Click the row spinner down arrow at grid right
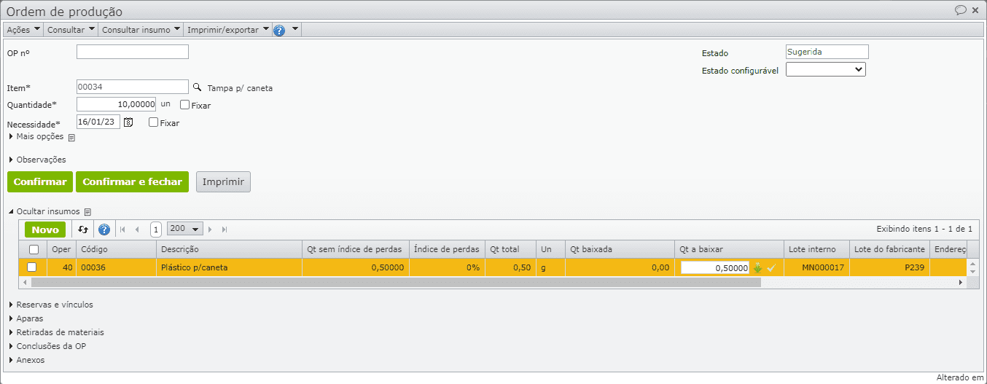The width and height of the screenshot is (987, 384). [972, 272]
